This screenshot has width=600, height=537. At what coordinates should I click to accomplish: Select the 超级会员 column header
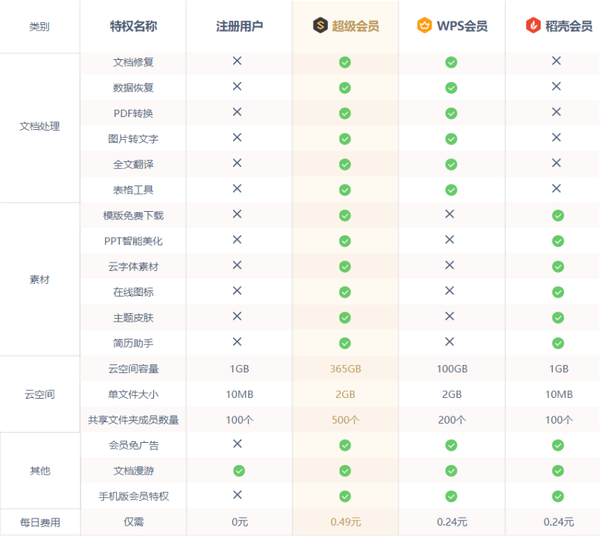346,26
